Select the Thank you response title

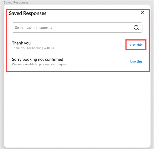[x=21, y=43]
